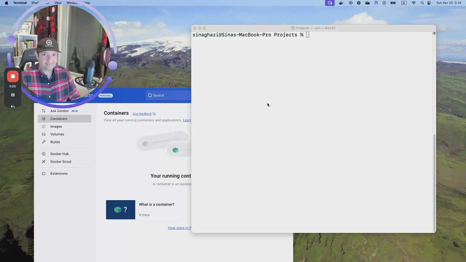This screenshot has width=466, height=262.
Task: Open the cloud menu bar icon
Action: click(367, 3)
